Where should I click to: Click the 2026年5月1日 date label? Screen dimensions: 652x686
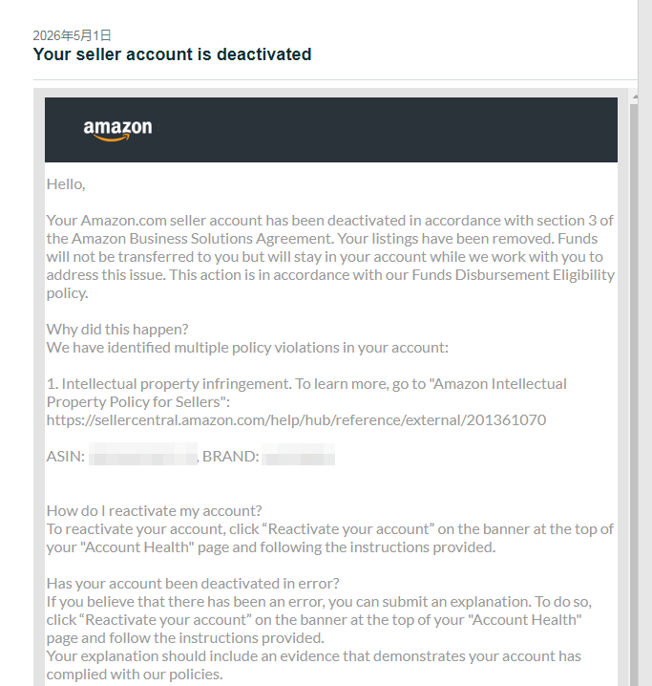pos(73,35)
